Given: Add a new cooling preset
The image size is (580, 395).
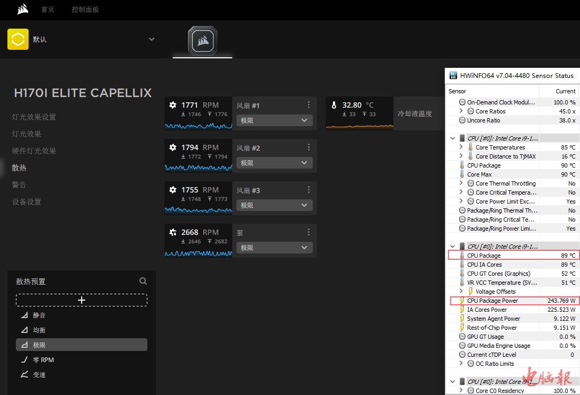Looking at the screenshot, I should pos(82,300).
